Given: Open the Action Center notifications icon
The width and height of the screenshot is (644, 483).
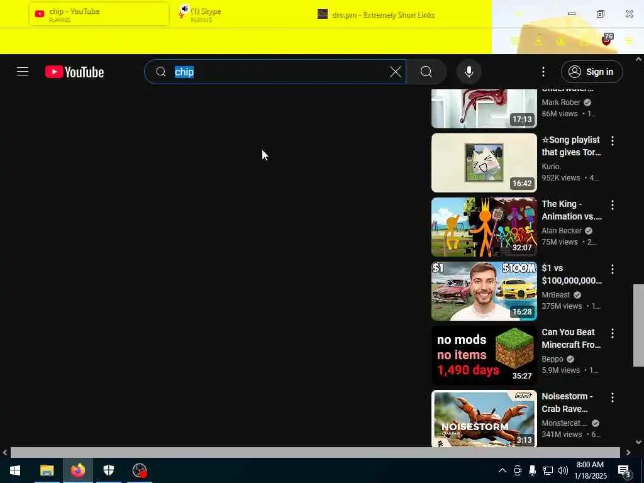Looking at the screenshot, I should coord(624,470).
